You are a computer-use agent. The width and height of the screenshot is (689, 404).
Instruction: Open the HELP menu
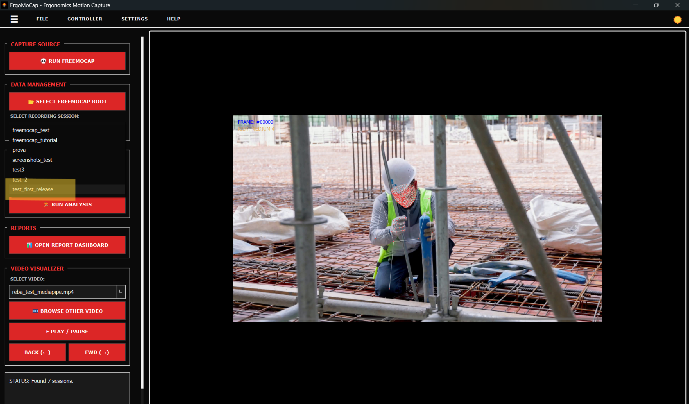[174, 19]
